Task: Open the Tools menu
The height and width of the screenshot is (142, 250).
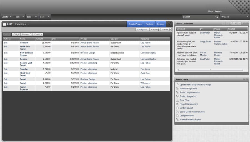Action: click(19, 17)
